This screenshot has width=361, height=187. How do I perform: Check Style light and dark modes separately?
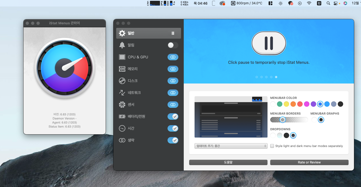[x=272, y=146]
